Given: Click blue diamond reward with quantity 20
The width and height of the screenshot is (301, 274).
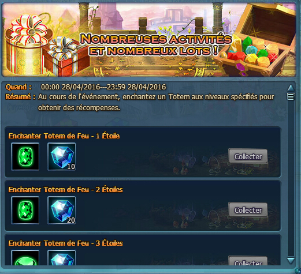Looking at the screenshot, I should pyautogui.click(x=62, y=210).
